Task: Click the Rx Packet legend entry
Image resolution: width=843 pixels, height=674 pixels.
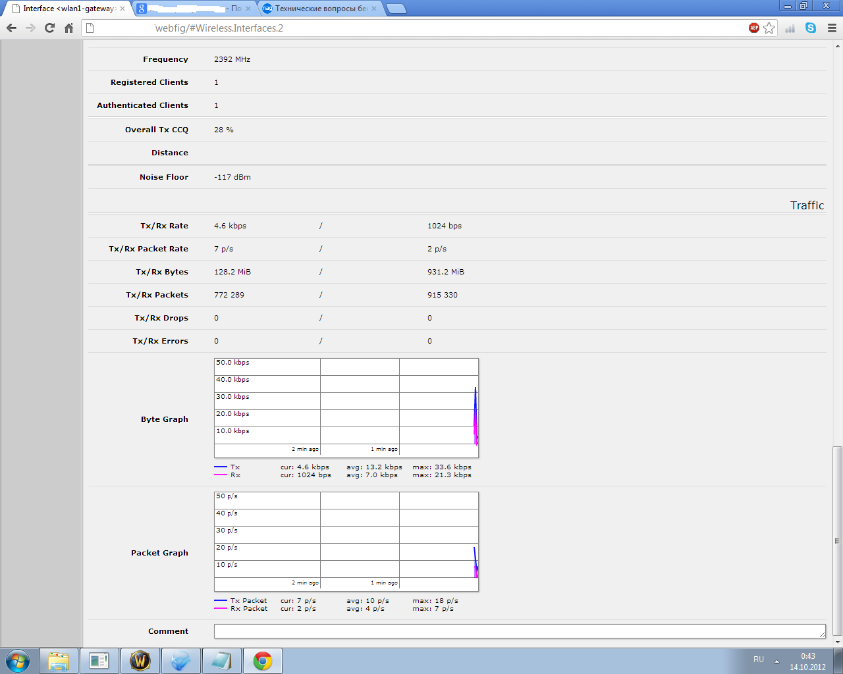Action: point(248,609)
